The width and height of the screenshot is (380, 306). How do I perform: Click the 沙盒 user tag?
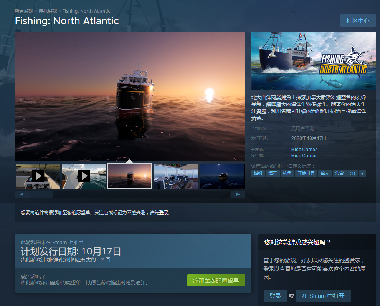pos(339,173)
